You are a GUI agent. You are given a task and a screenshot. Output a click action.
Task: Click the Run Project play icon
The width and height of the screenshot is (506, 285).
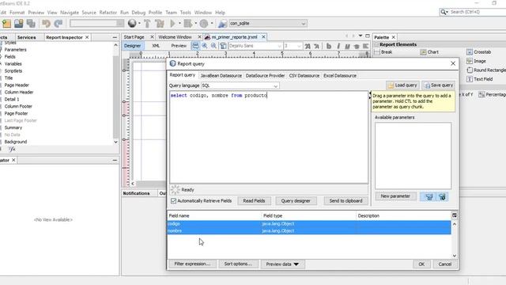click(x=172, y=23)
